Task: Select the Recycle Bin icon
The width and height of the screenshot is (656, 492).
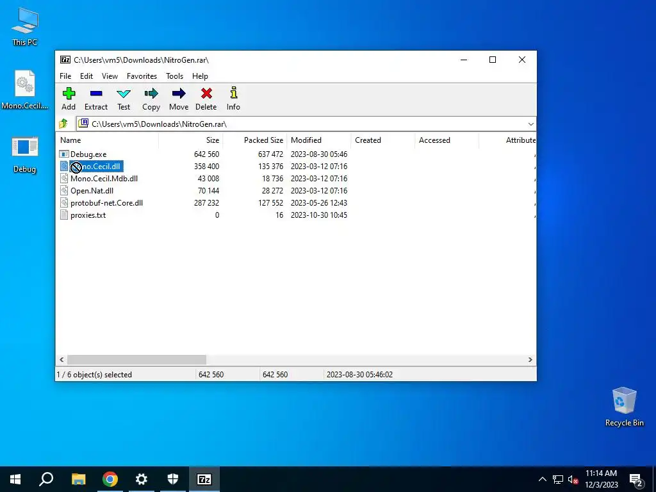Action: click(624, 407)
